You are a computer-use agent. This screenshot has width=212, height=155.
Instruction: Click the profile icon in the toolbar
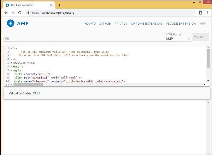[200, 12]
